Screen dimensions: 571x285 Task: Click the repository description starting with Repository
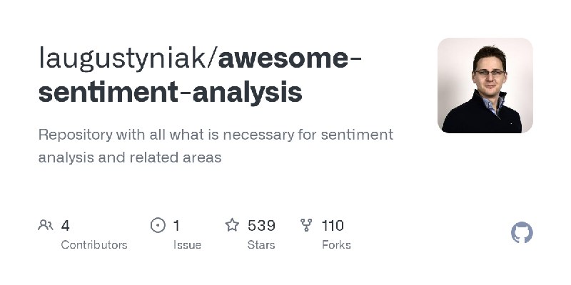click(216, 146)
